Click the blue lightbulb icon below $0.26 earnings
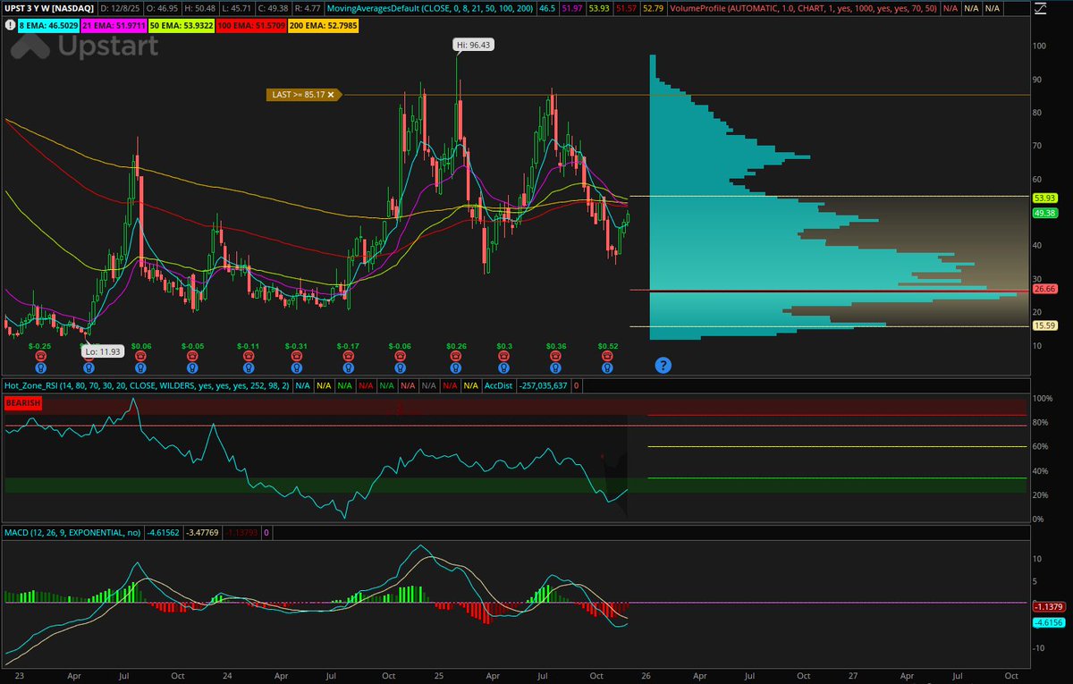1073x684 pixels. coord(456,367)
